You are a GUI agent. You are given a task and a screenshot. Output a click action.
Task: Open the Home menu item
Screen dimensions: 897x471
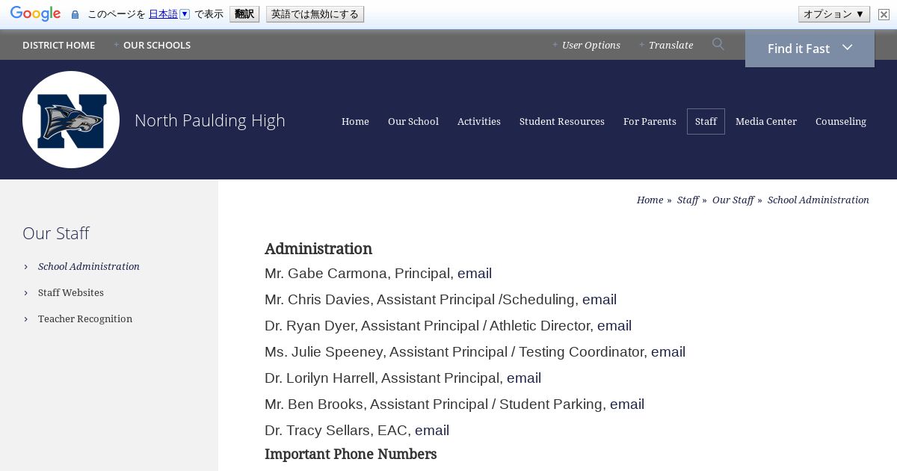pos(355,121)
